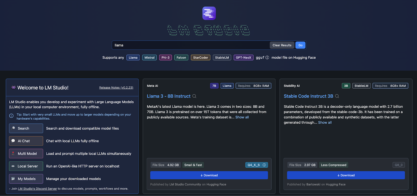Open the Search section from the welcome panel

(26, 128)
